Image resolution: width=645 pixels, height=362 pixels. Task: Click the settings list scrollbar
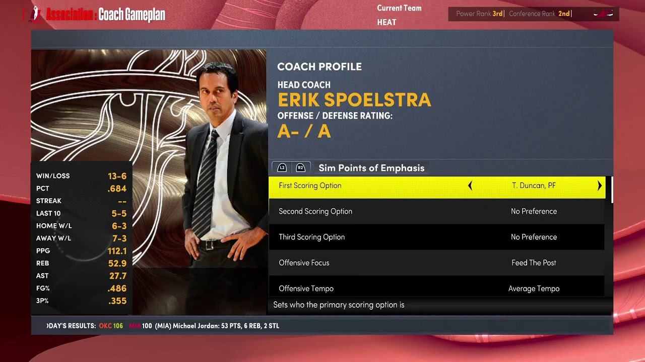point(612,189)
